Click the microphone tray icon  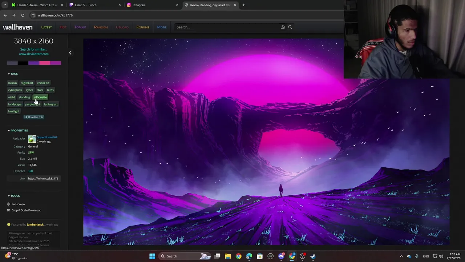[417, 256]
